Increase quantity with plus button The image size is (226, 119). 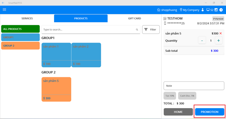click(218, 41)
